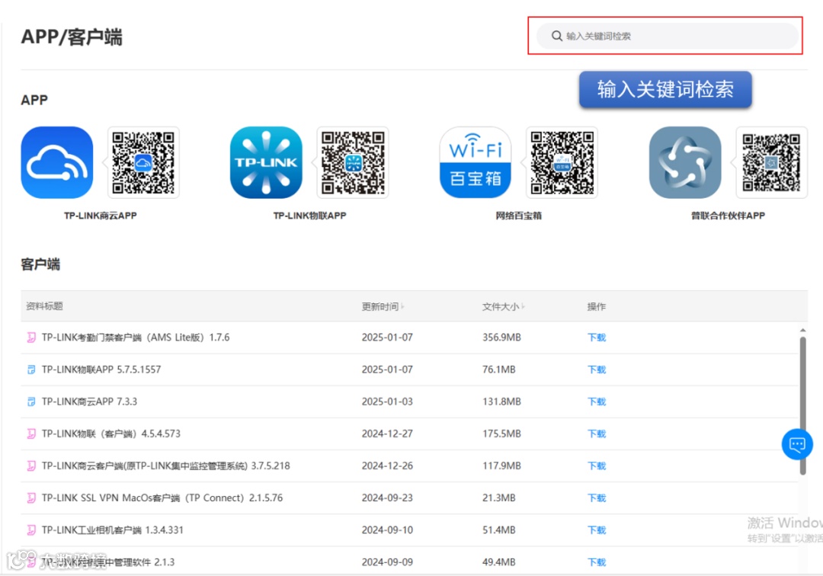Click file icon of 商云APP 7.3.3 row
Image resolution: width=823 pixels, height=576 pixels.
31,402
